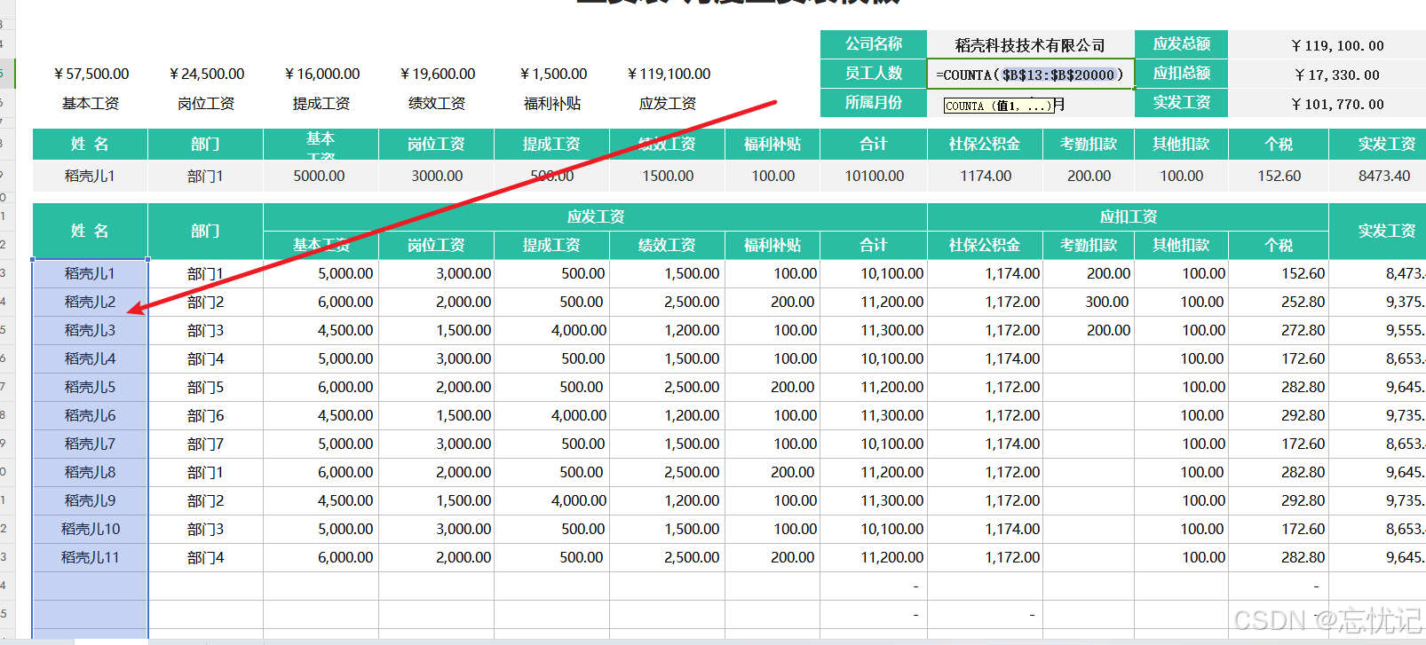
Task: Click the 11,300.00 total for 稻壳儿6
Action: coord(873,415)
